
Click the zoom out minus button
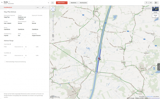click(53, 31)
